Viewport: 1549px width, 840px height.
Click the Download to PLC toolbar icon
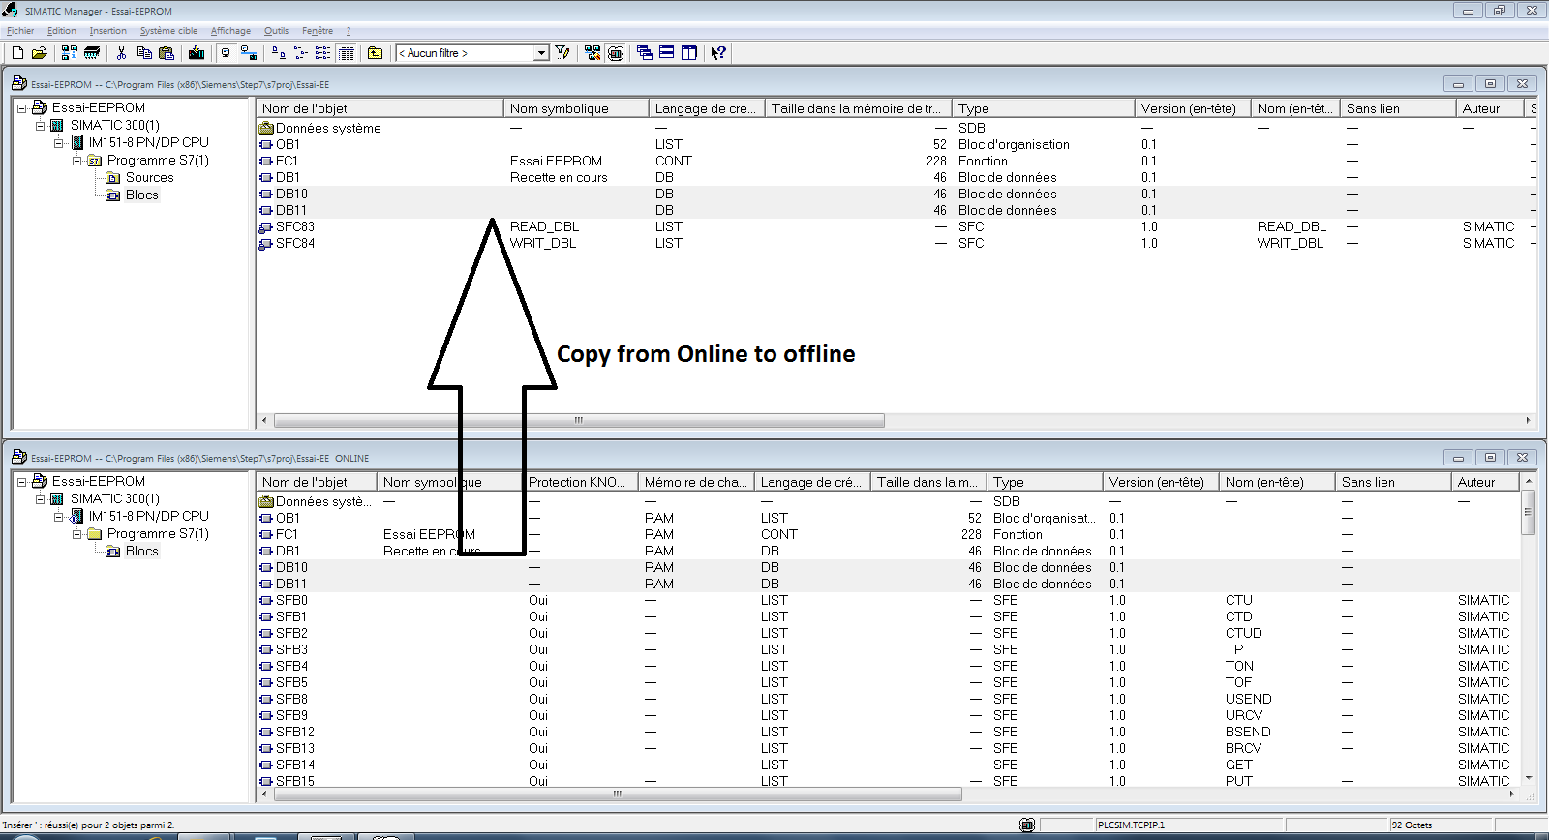pyautogui.click(x=197, y=53)
